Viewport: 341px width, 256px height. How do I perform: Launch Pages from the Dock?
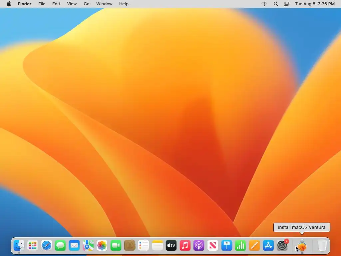point(254,246)
